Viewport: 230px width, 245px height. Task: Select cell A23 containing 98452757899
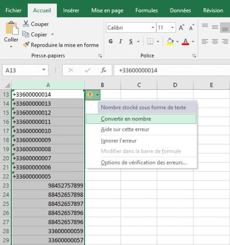[x=48, y=185]
